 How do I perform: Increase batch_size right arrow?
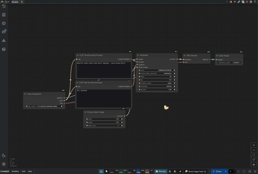(x=122, y=125)
